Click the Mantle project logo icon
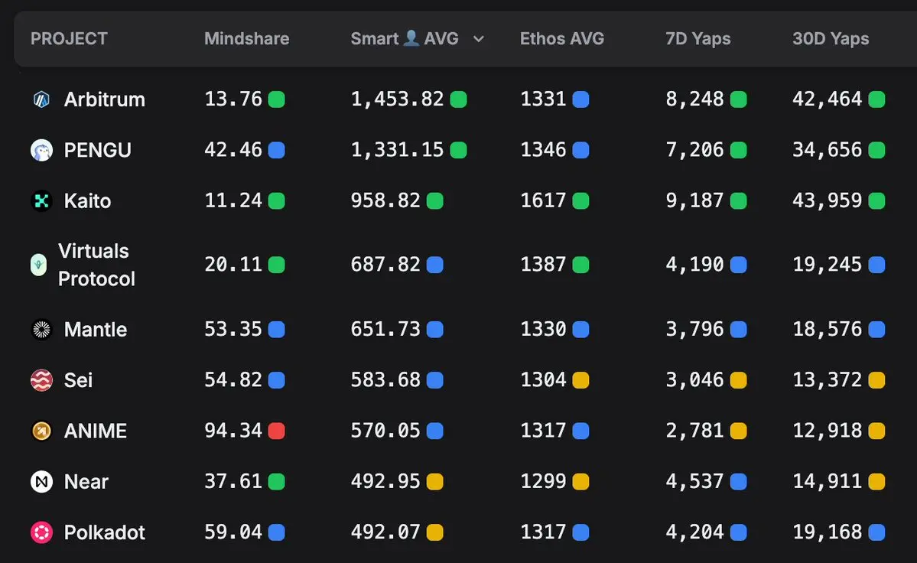Image resolution: width=917 pixels, height=563 pixels. 41,330
